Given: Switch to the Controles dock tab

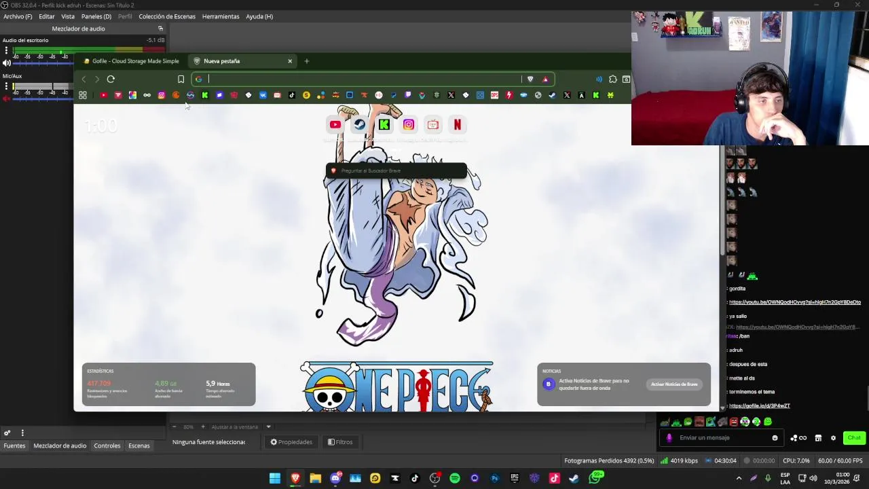Looking at the screenshot, I should [107, 446].
